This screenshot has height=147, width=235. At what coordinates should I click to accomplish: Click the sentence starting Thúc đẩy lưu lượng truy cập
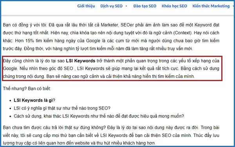111,139
